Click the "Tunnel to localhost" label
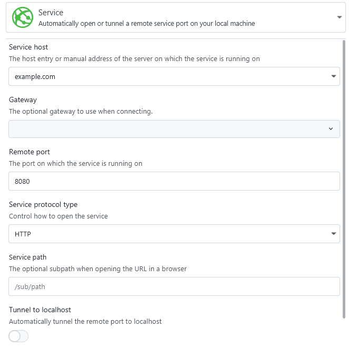Viewport: 349px width, 348px height. coord(40,310)
